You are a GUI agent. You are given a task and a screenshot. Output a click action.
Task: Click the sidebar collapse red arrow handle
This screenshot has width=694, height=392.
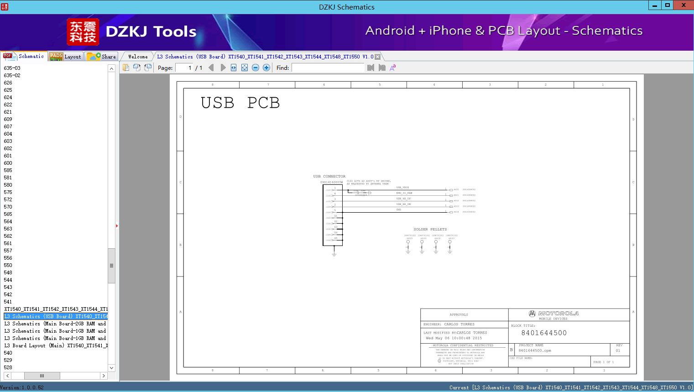(117, 225)
